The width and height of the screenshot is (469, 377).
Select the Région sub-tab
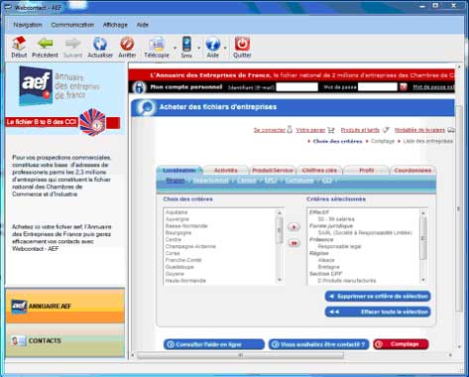click(x=176, y=181)
